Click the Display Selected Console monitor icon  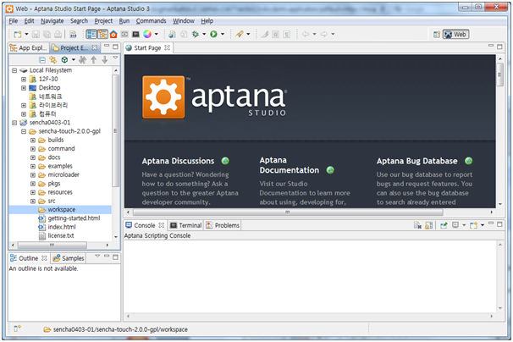(455, 225)
